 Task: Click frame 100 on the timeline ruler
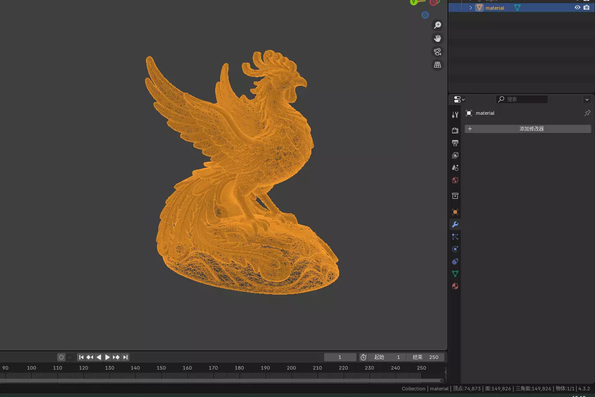click(x=32, y=368)
